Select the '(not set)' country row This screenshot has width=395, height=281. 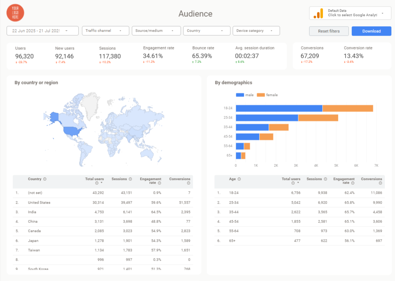[103, 193]
